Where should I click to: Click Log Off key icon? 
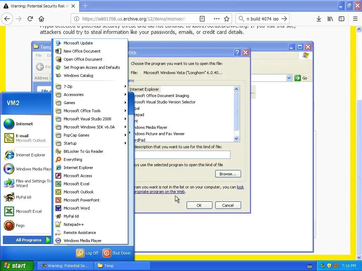pyautogui.click(x=80, y=253)
